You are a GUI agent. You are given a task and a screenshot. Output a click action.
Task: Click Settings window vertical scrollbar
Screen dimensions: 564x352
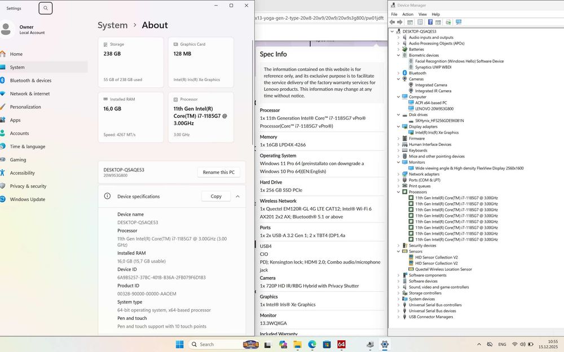[253, 92]
